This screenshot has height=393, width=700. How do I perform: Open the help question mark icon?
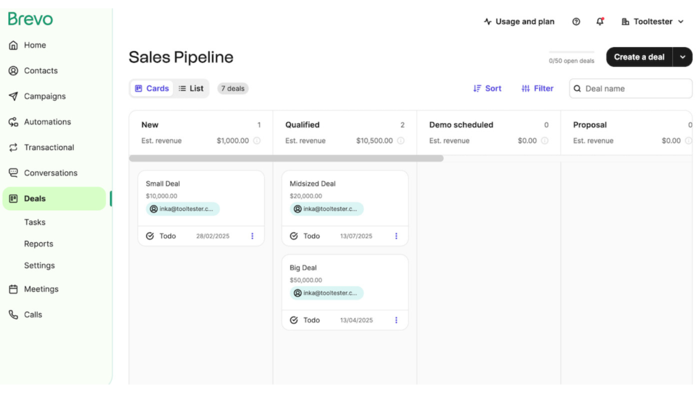576,21
